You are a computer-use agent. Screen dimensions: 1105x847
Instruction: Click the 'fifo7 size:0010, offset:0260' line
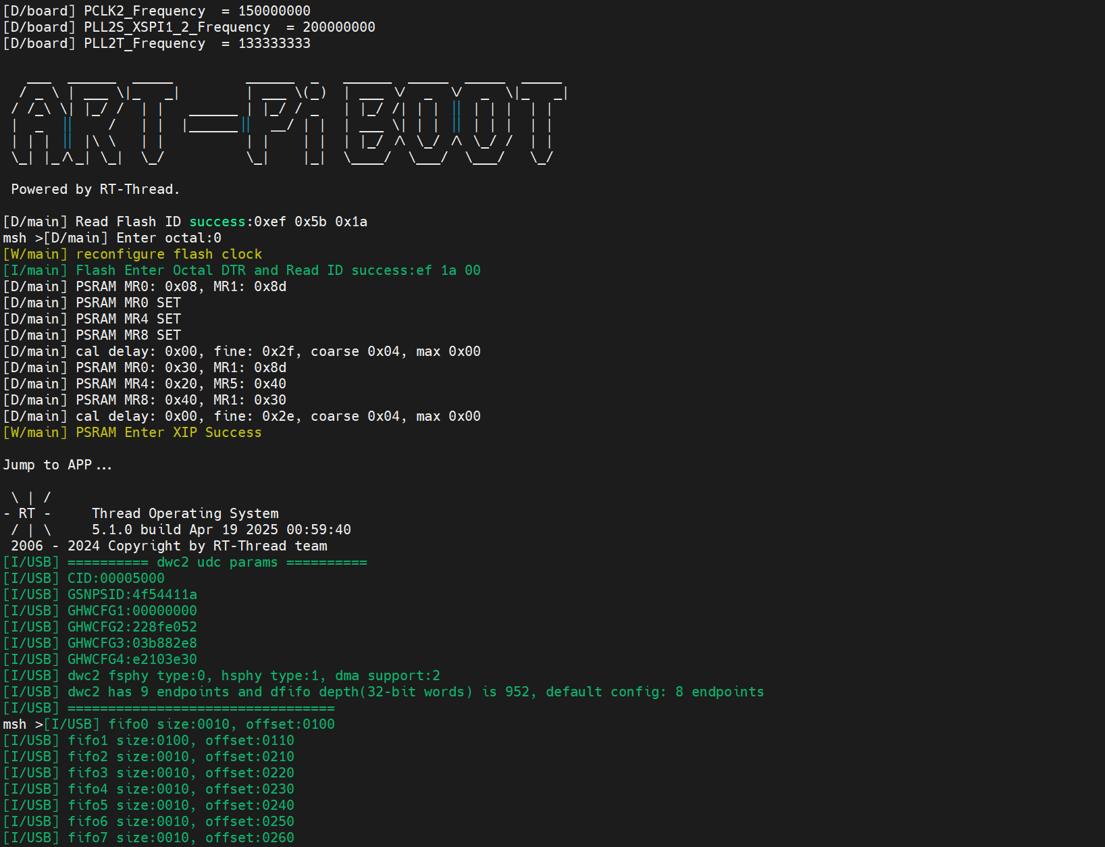(149, 838)
